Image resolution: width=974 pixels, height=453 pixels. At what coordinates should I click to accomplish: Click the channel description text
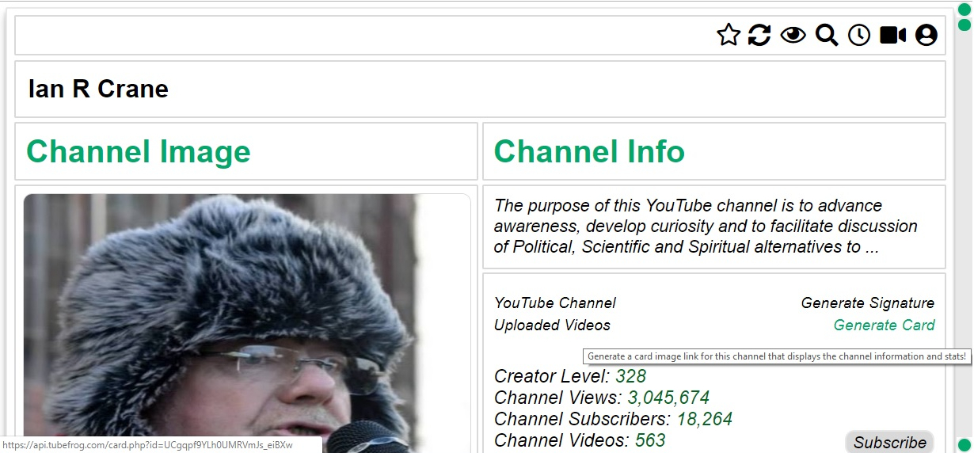[x=706, y=226]
